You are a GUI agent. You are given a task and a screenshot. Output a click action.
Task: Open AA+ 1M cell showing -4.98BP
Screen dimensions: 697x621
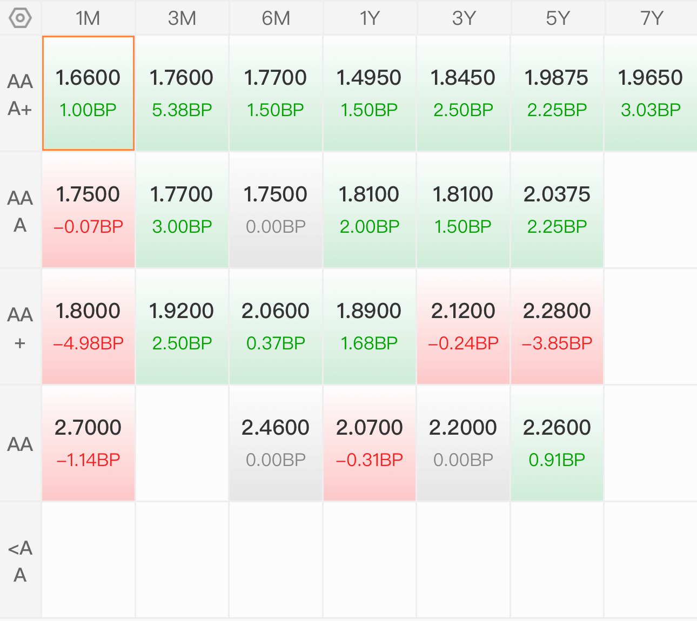tap(88, 326)
